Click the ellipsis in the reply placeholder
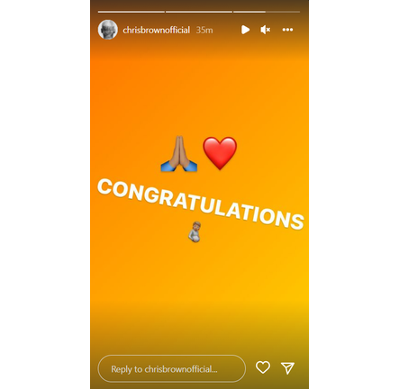 (x=214, y=371)
